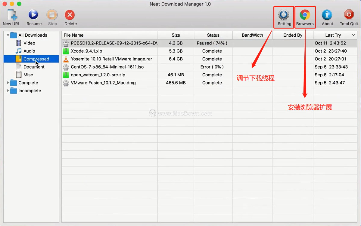Open the Browsers extension icon
Image resolution: width=361 pixels, height=226 pixels.
pos(305,15)
